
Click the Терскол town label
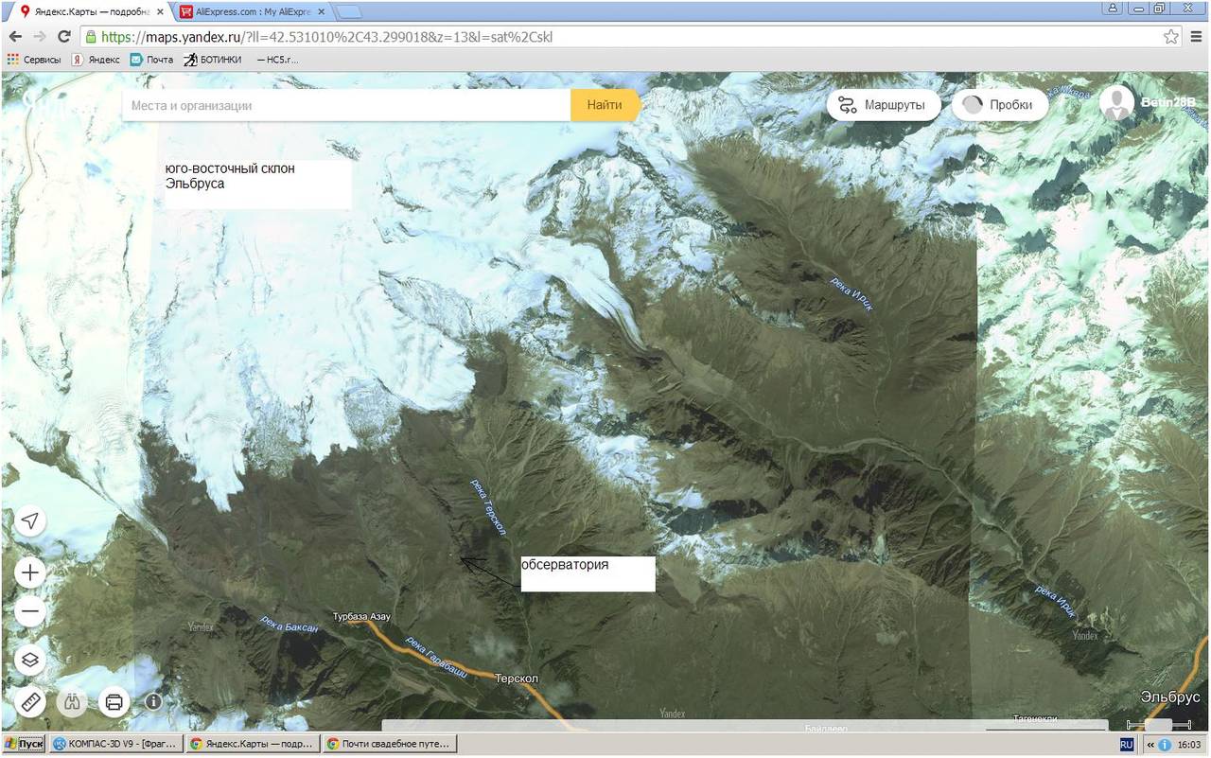point(515,678)
